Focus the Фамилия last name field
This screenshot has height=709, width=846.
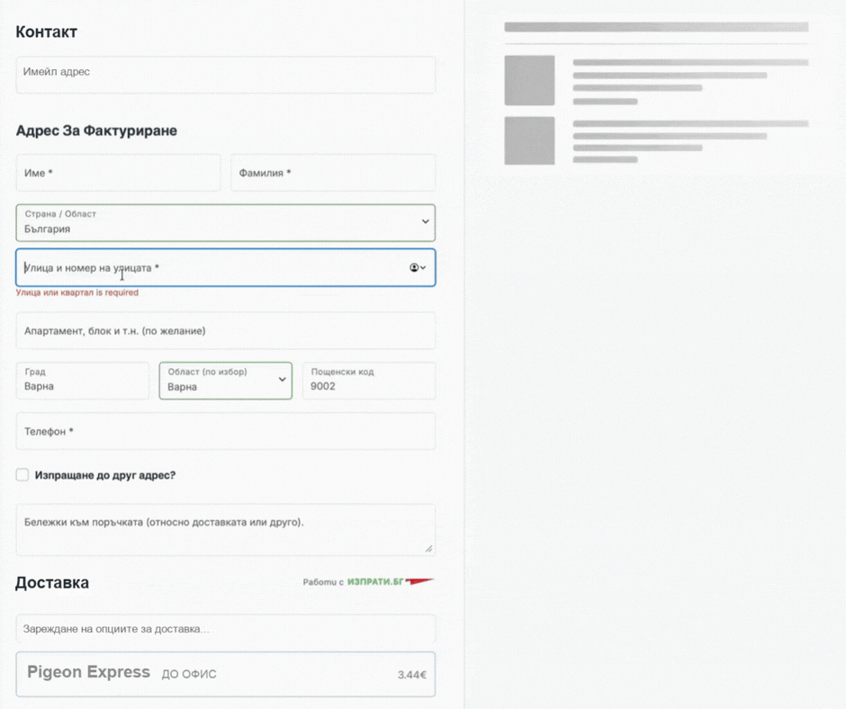pyautogui.click(x=333, y=173)
